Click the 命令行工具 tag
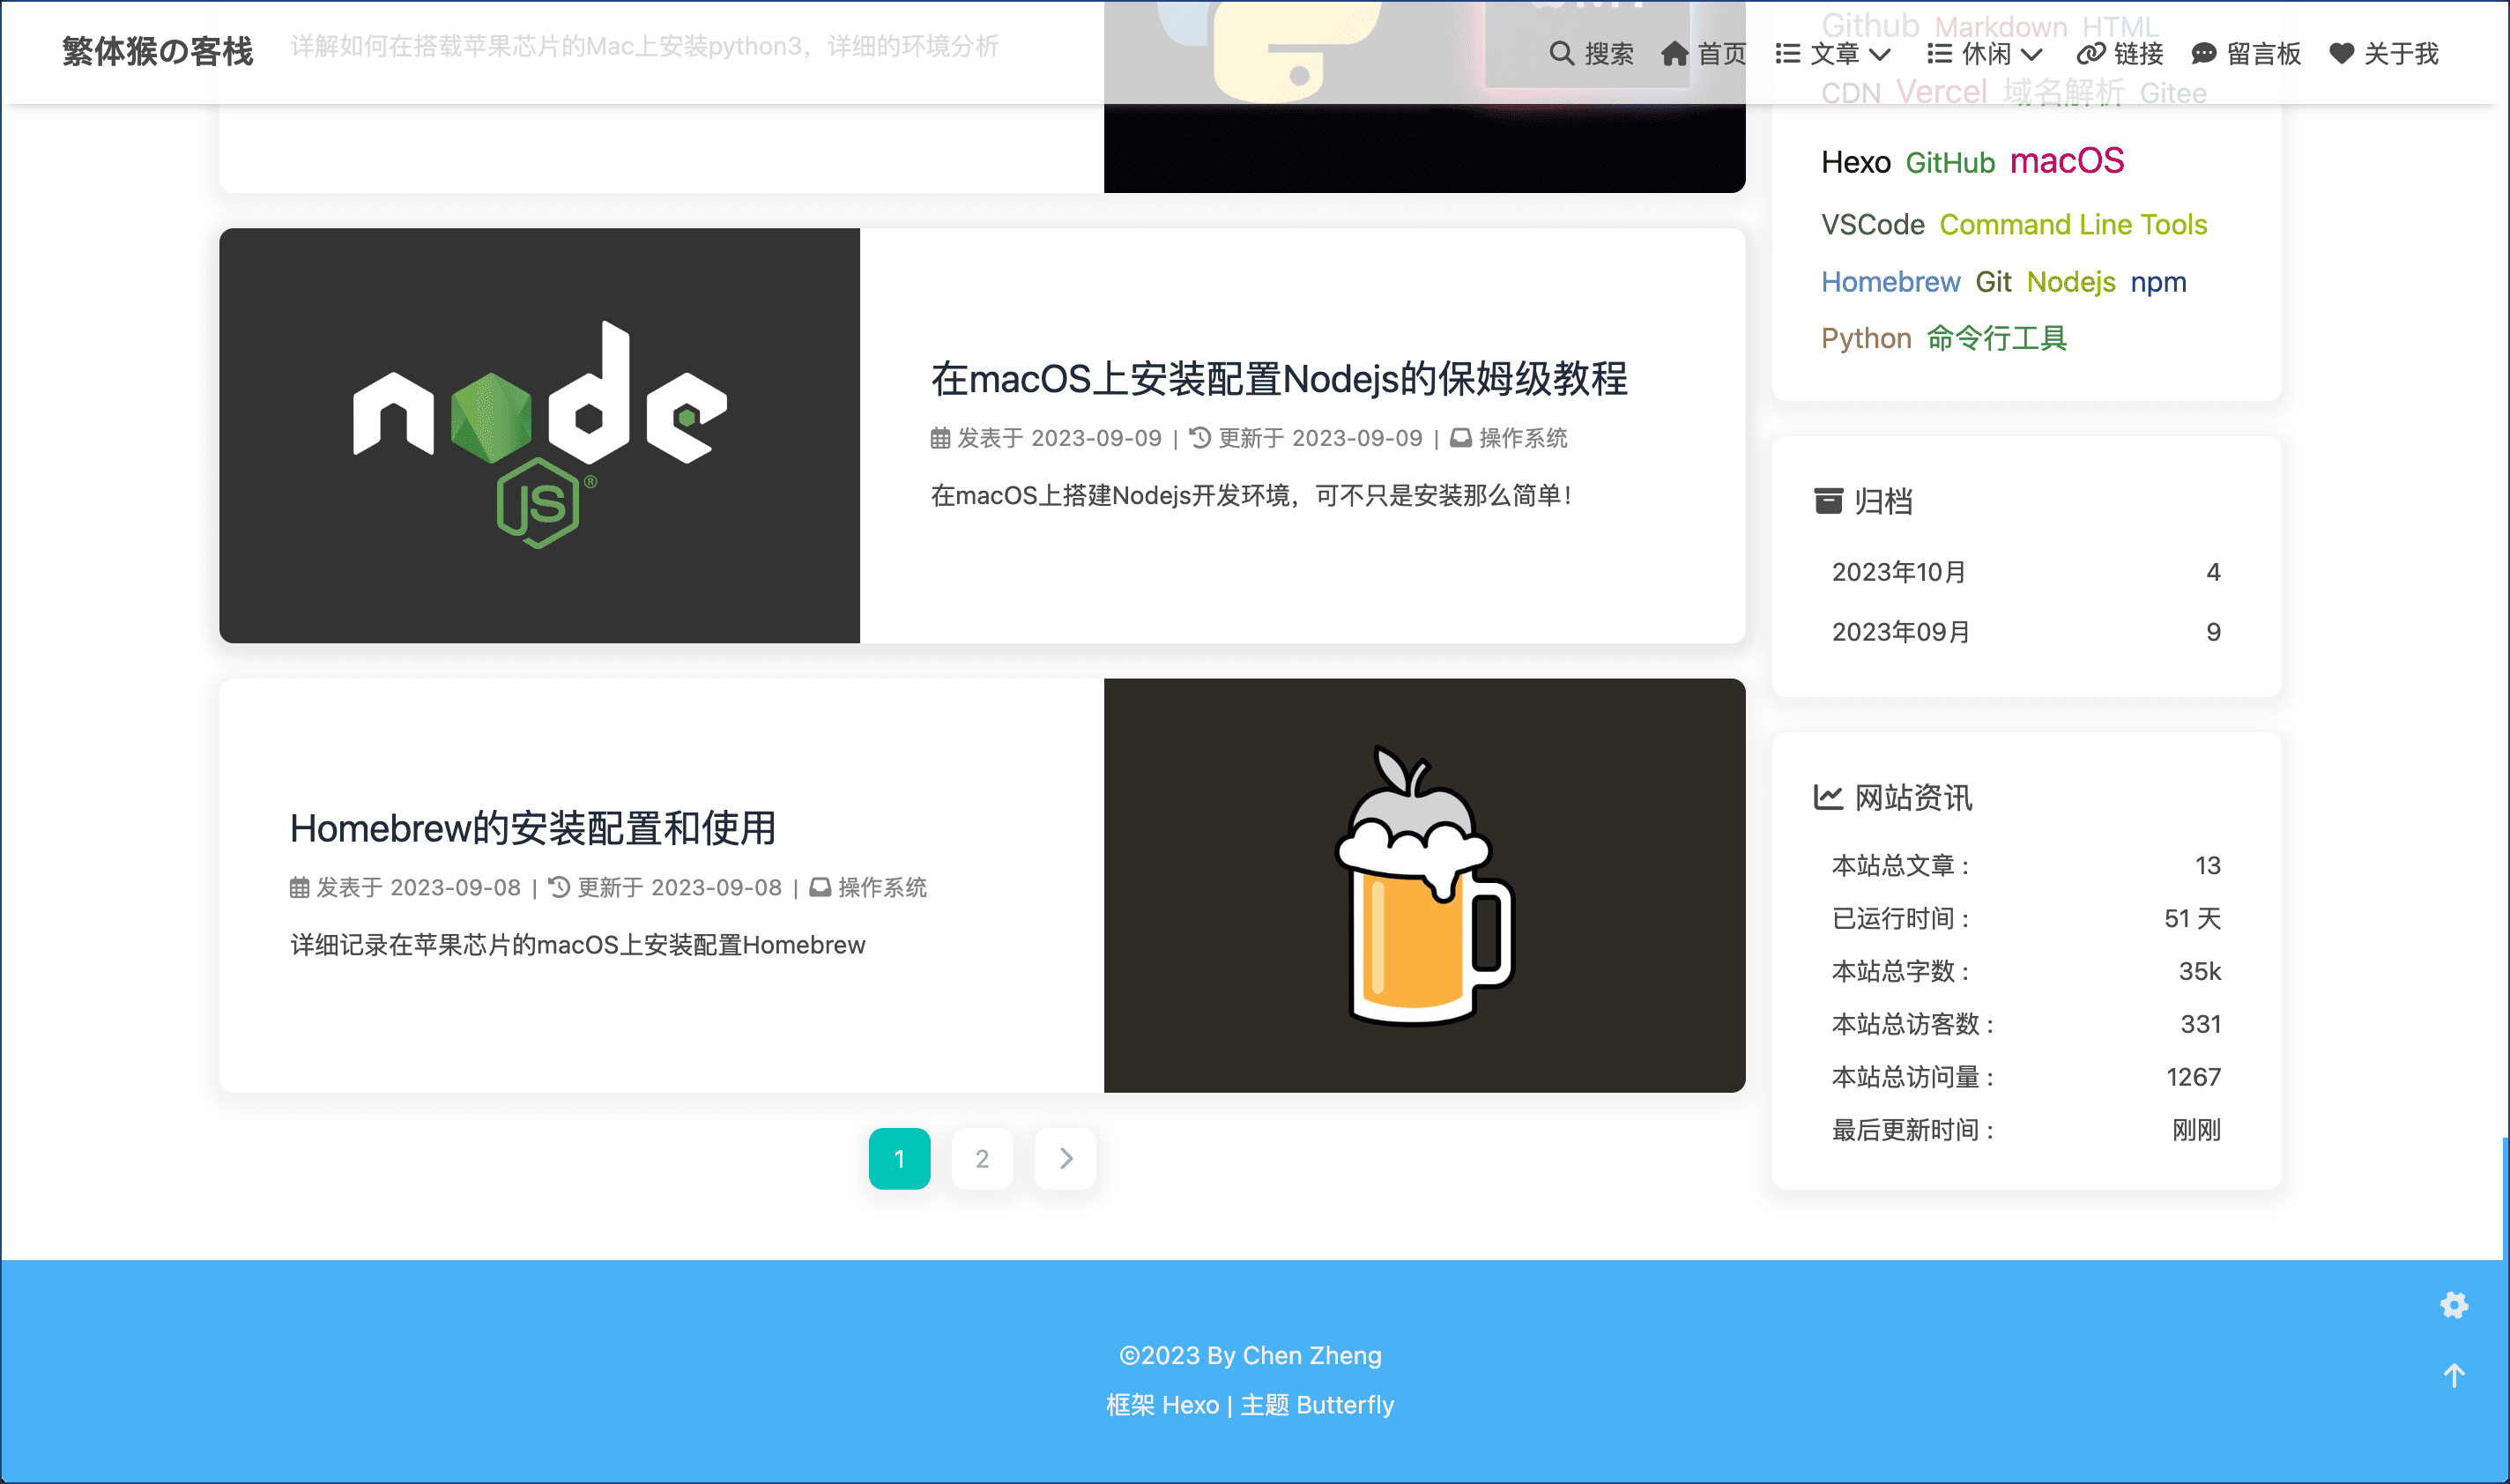 [x=1996, y=338]
